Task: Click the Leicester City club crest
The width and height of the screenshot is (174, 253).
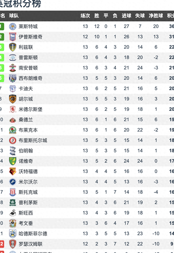Action: [x=12, y=26]
